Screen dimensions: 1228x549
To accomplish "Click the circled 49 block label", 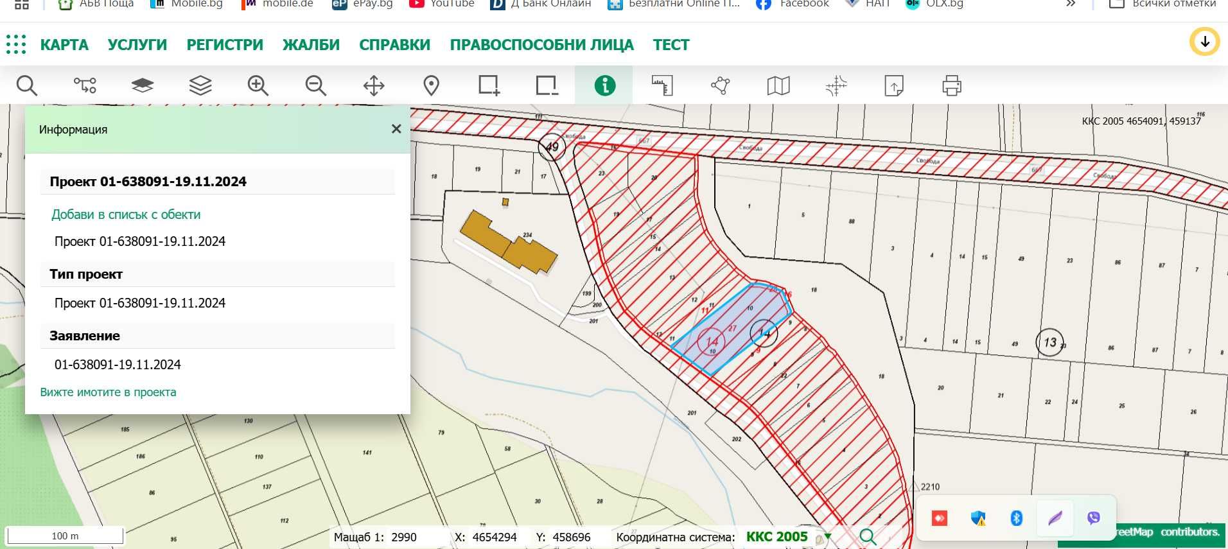I will tap(552, 146).
